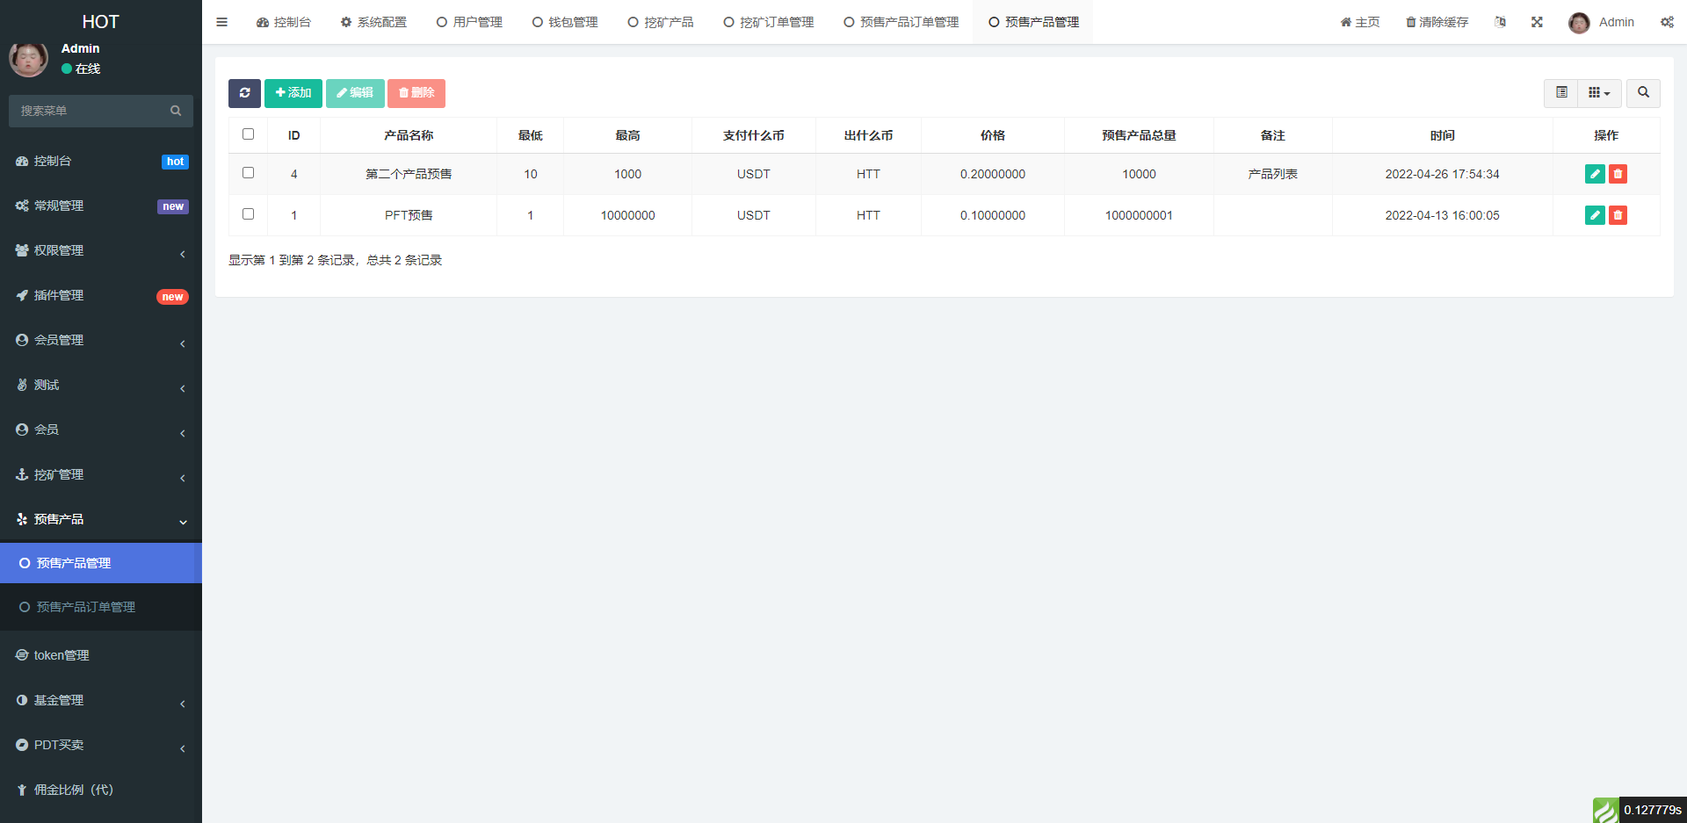1687x823 pixels.
Task: Click the green edit icon for row ID 4
Action: (x=1595, y=174)
